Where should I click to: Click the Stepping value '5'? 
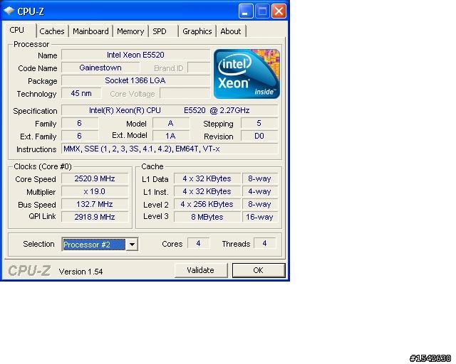click(x=259, y=123)
